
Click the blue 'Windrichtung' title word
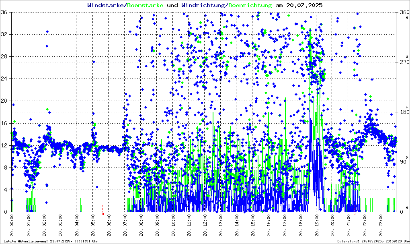pyautogui.click(x=203, y=5)
